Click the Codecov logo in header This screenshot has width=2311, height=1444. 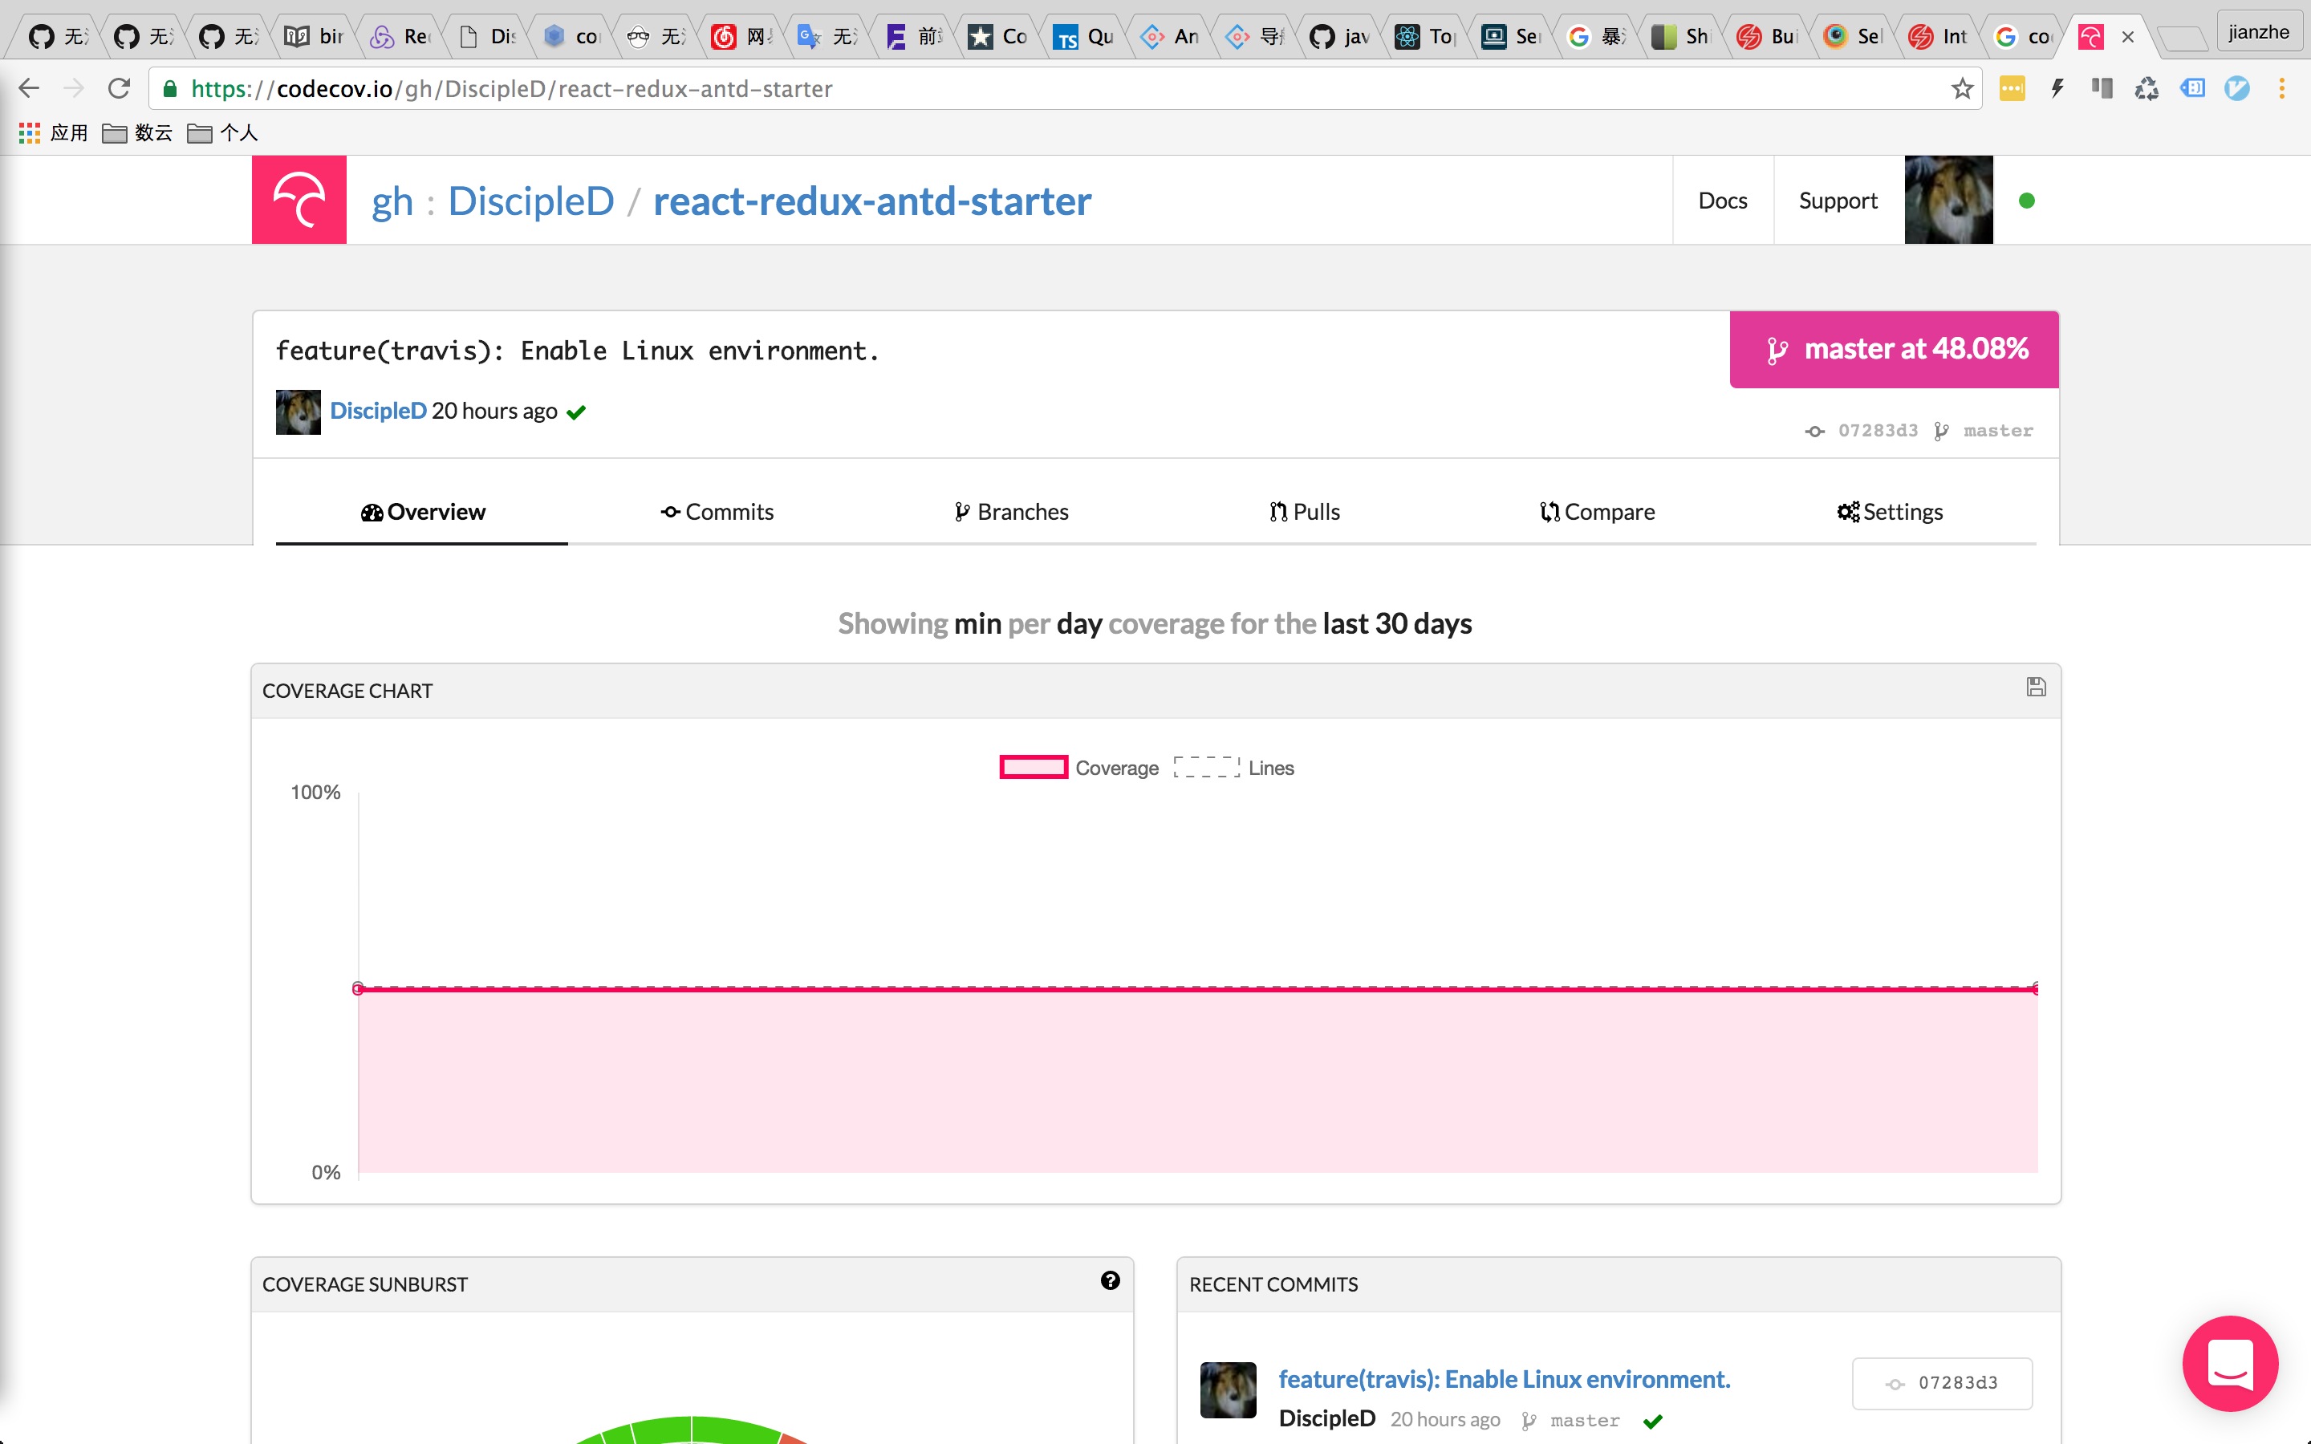point(299,200)
